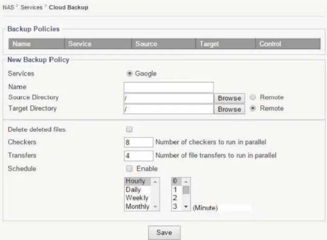Click the frequency list up arrow
The image size is (327, 240).
click(x=155, y=182)
